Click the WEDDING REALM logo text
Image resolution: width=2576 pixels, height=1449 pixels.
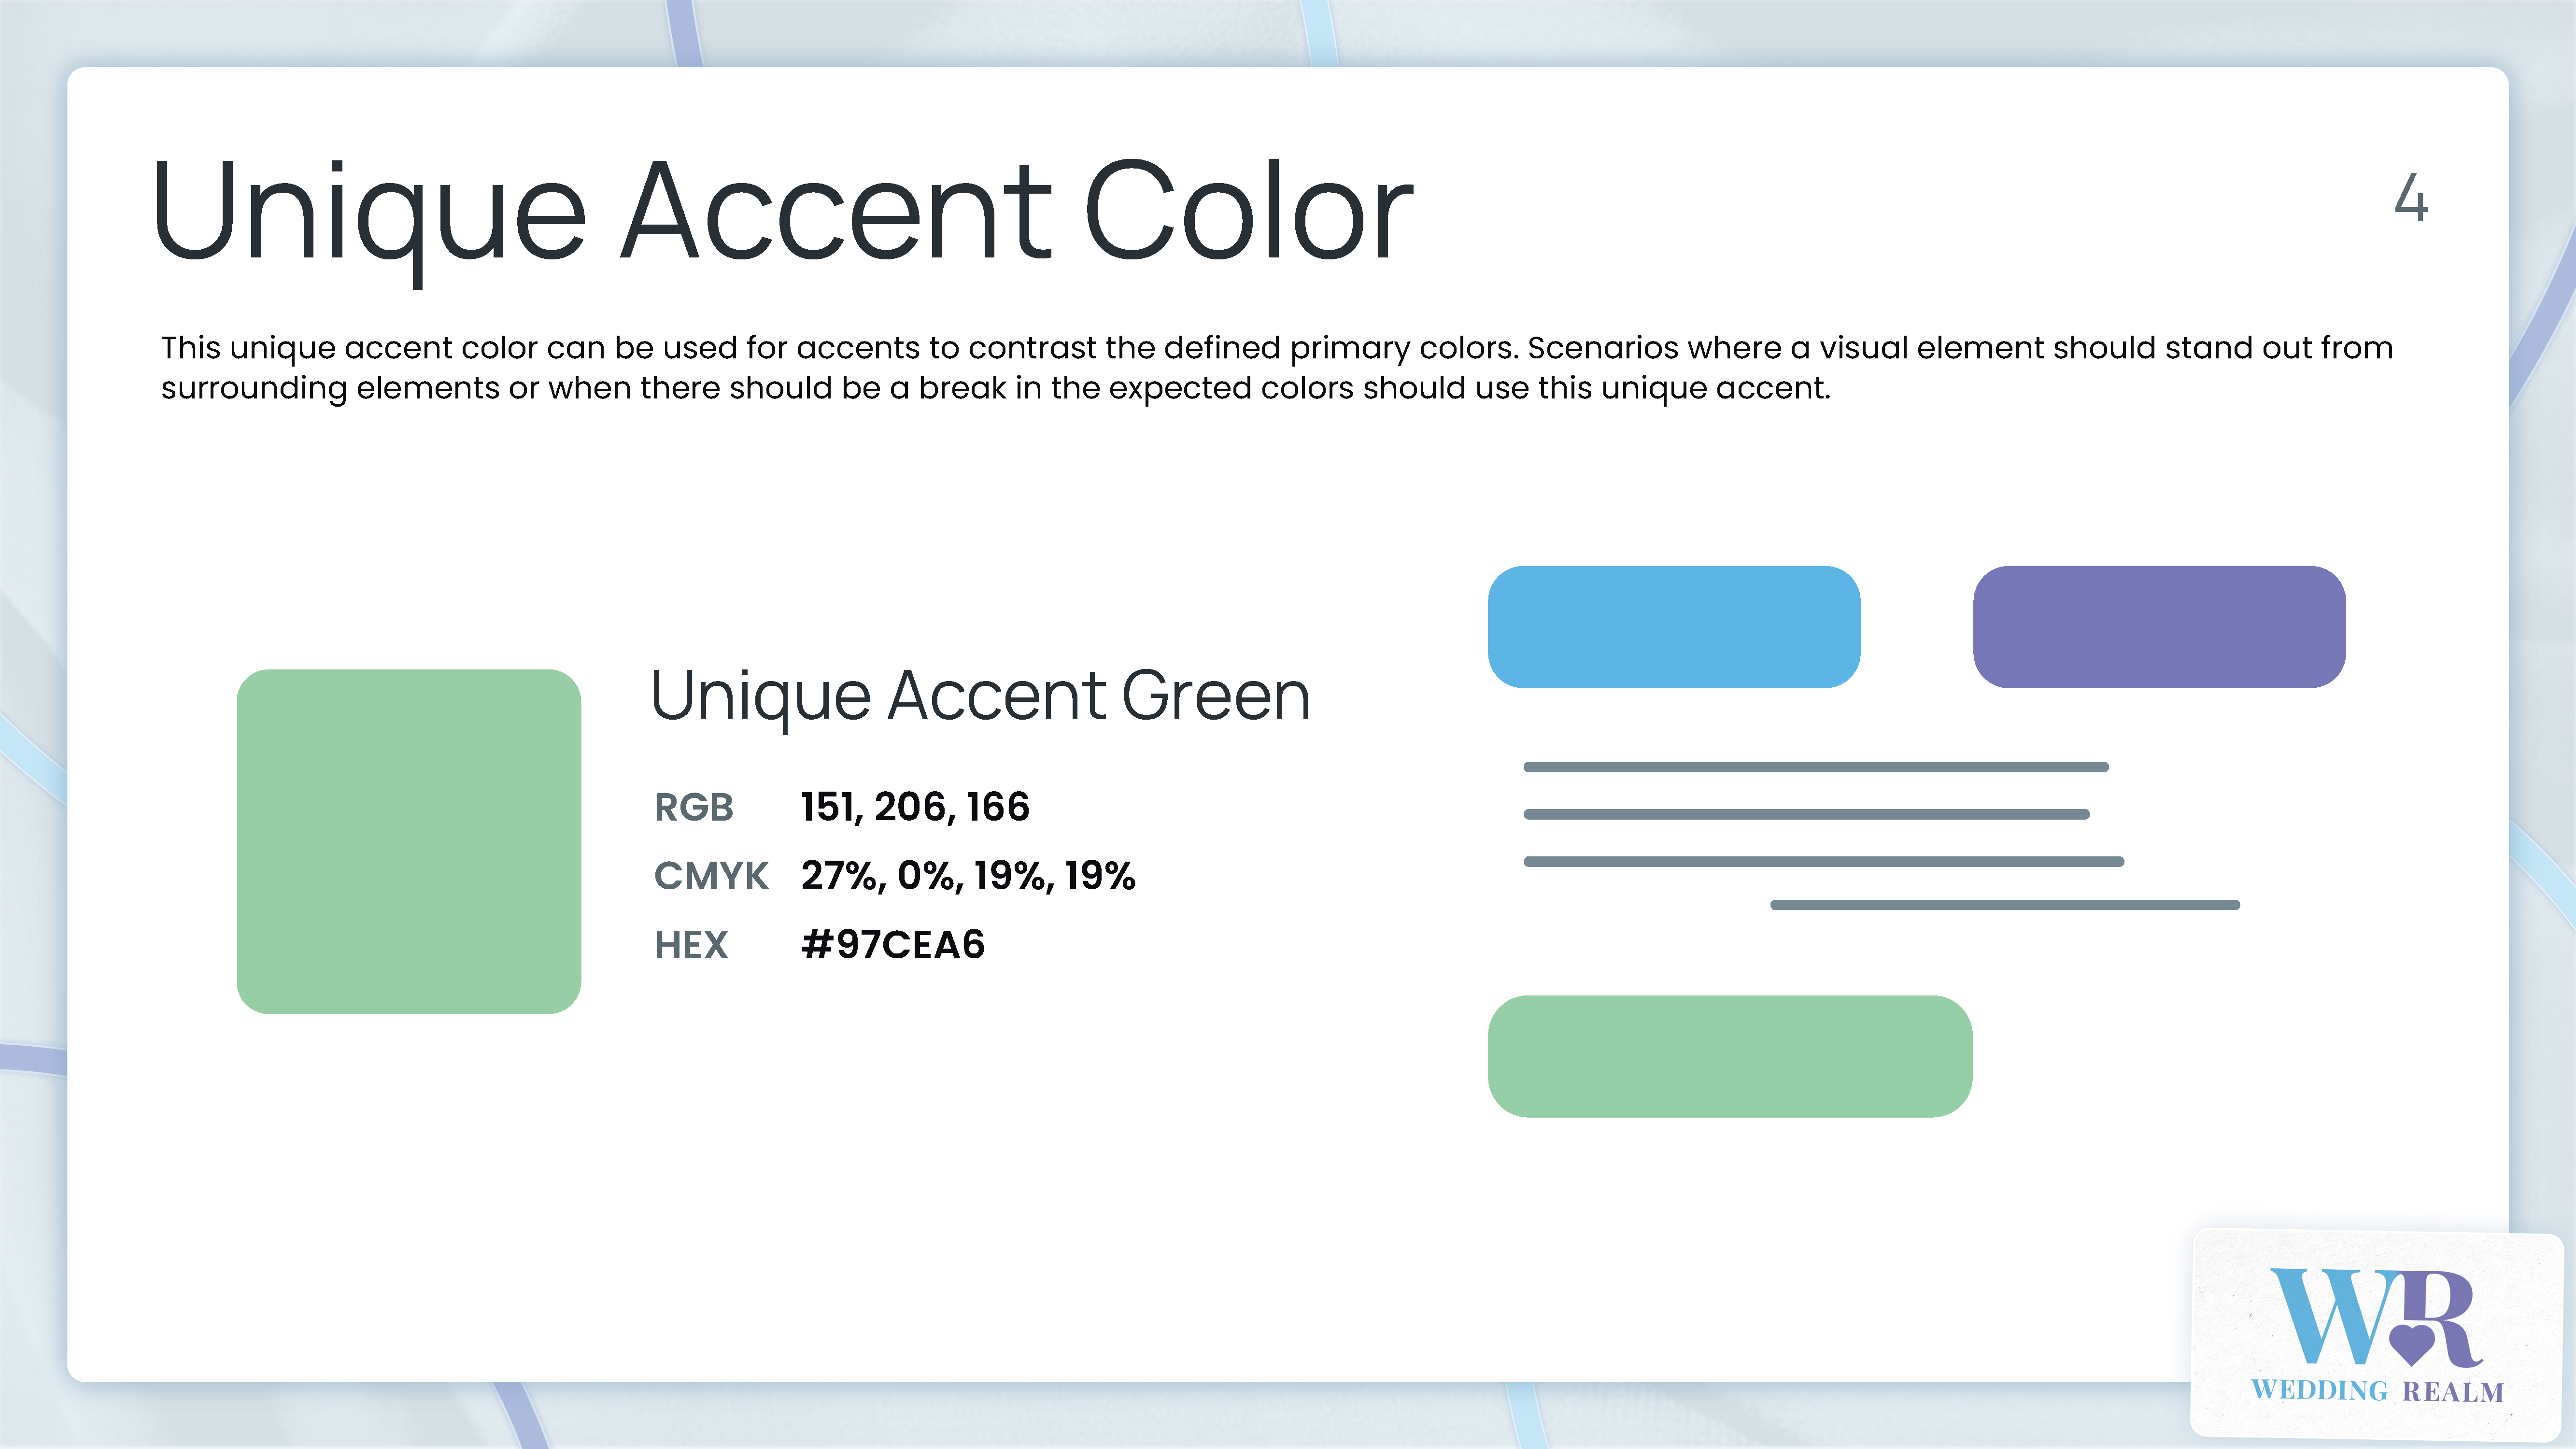[x=2376, y=1391]
